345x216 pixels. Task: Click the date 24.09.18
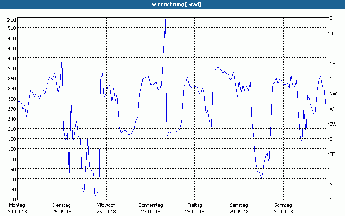[17, 212]
